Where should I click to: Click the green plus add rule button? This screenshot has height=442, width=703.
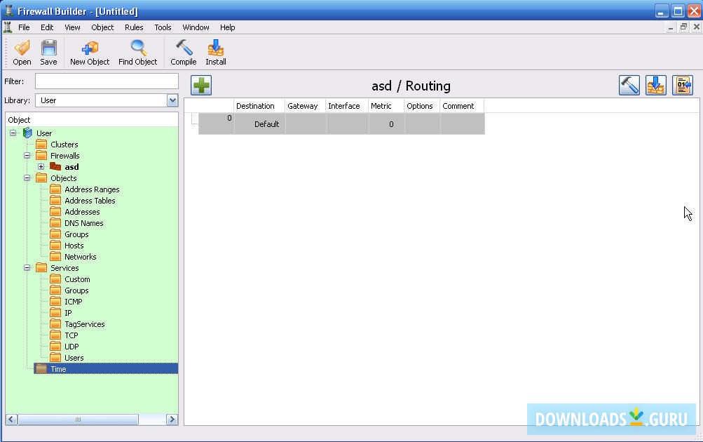pyautogui.click(x=201, y=86)
